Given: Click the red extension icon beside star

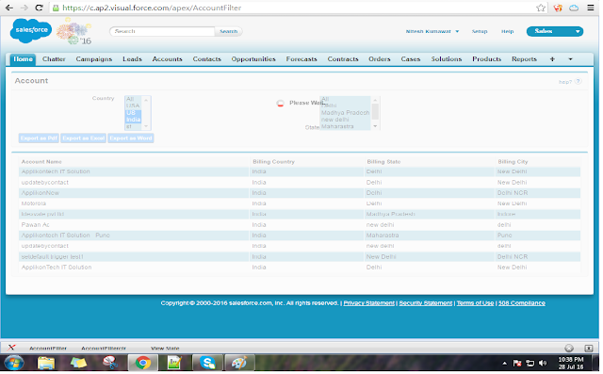Looking at the screenshot, I should point(558,8).
